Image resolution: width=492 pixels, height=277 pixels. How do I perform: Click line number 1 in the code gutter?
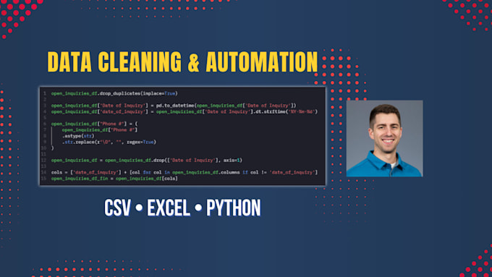(x=45, y=93)
